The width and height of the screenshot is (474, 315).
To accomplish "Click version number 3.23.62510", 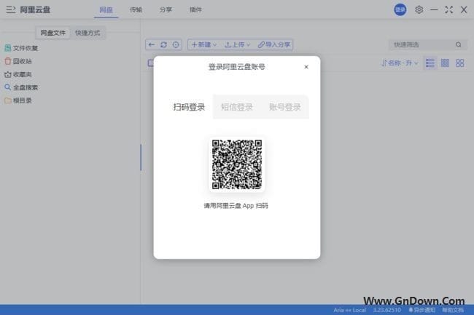I will click(x=387, y=310).
